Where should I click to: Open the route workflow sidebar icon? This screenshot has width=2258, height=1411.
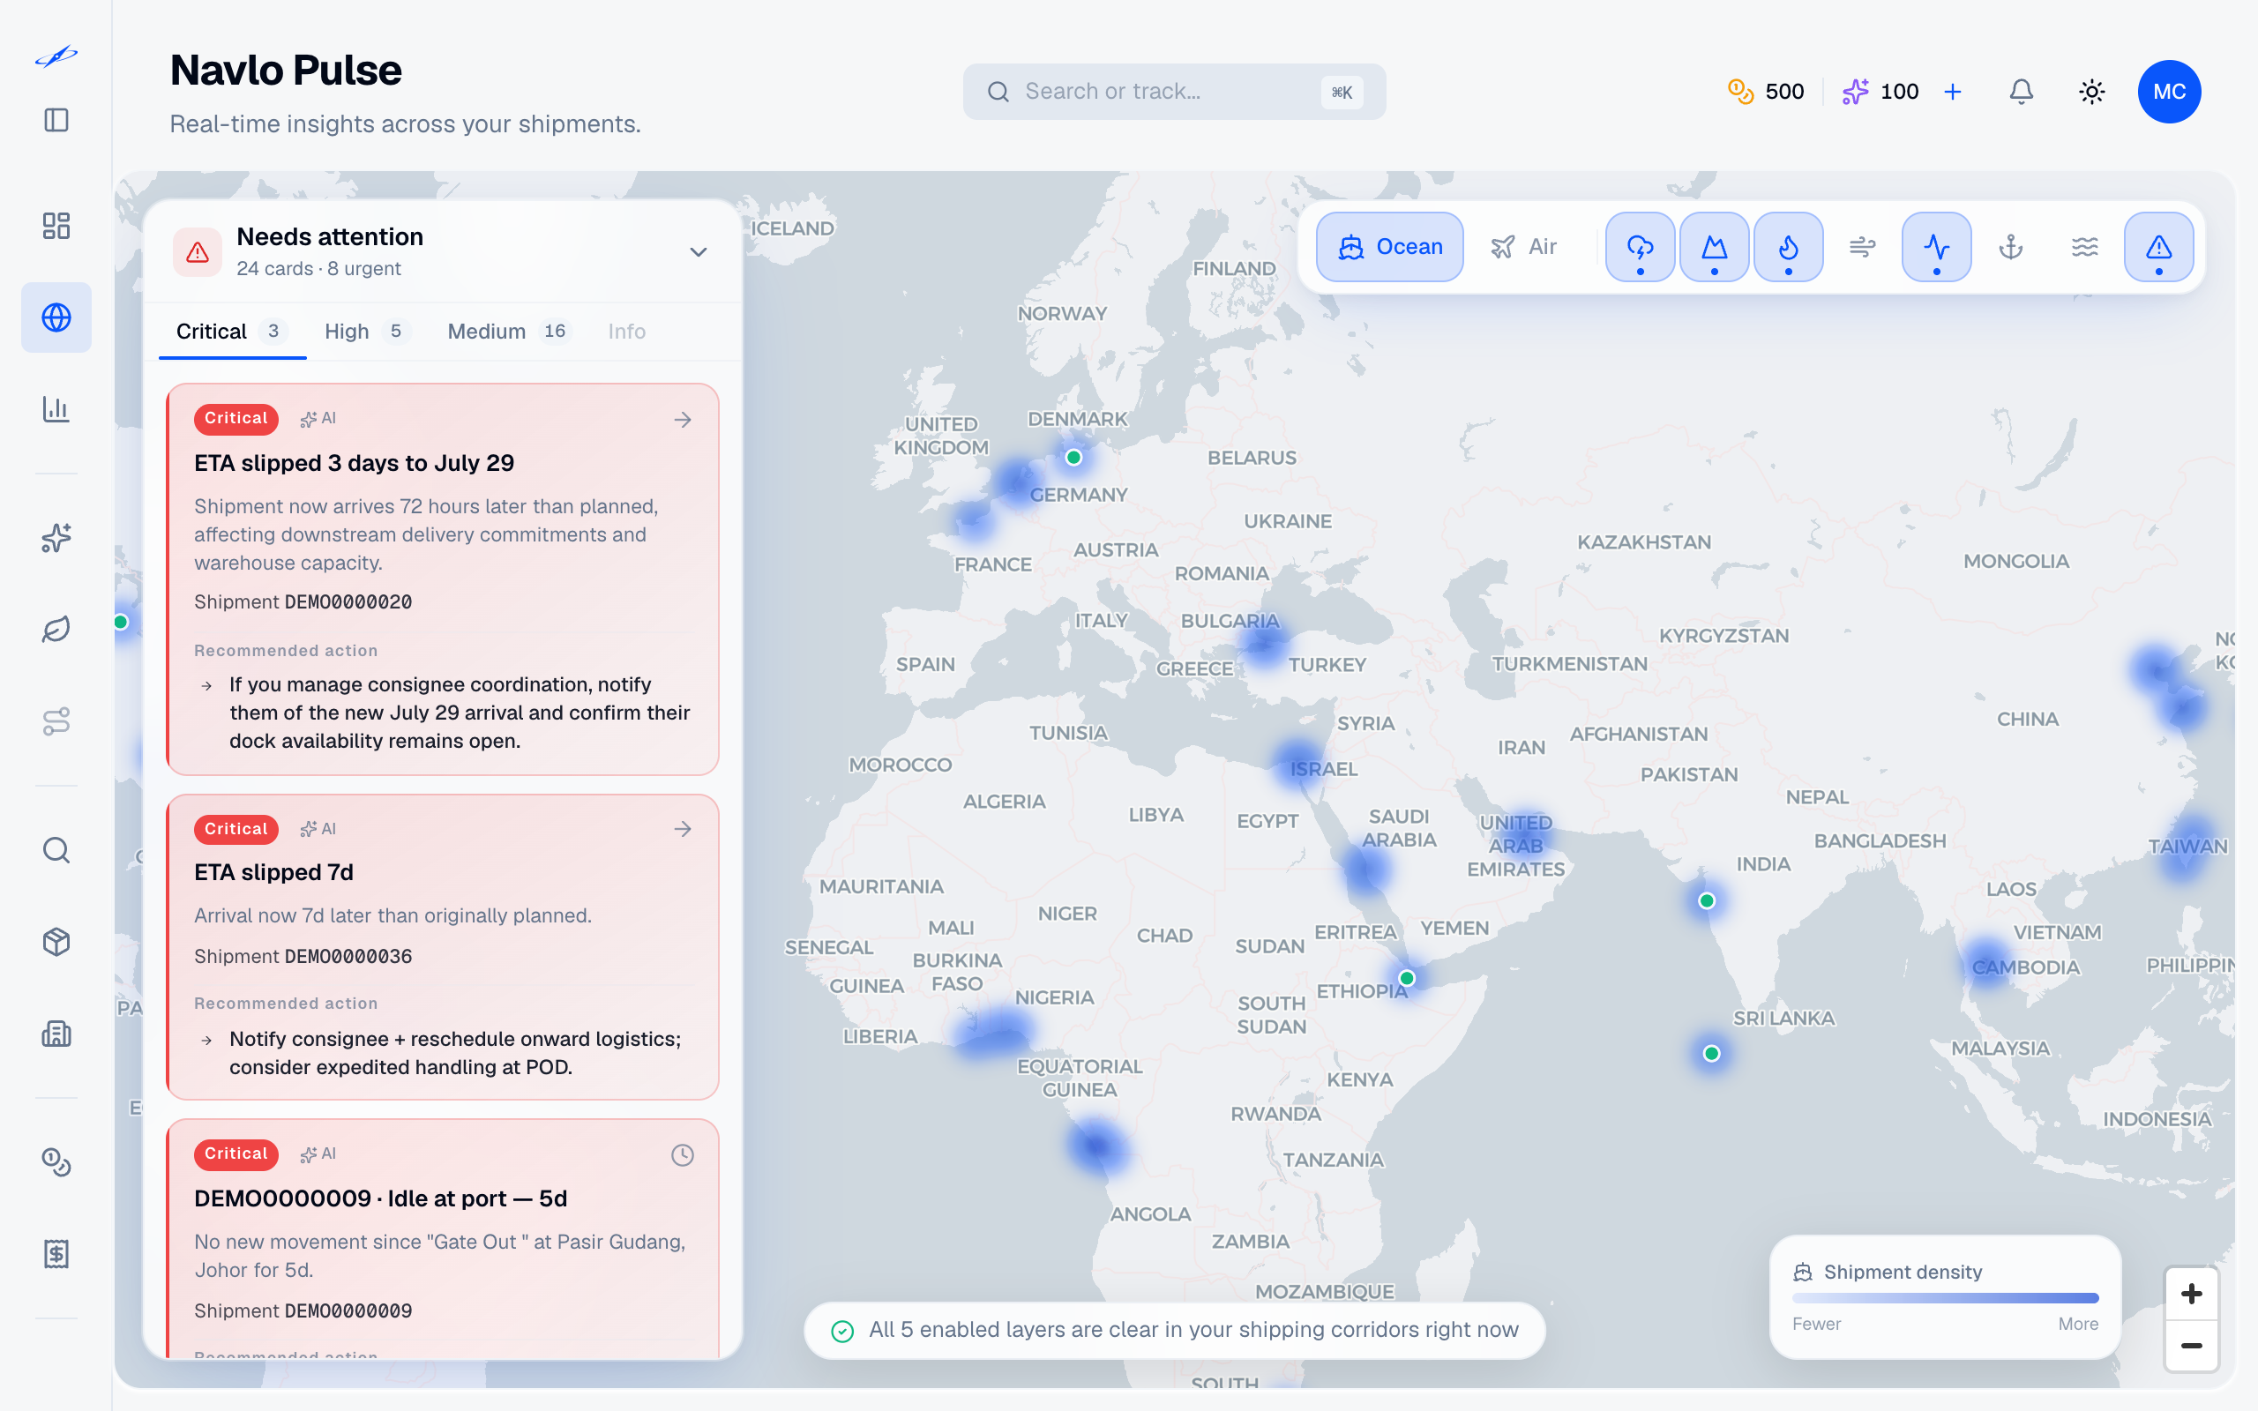click(x=56, y=720)
